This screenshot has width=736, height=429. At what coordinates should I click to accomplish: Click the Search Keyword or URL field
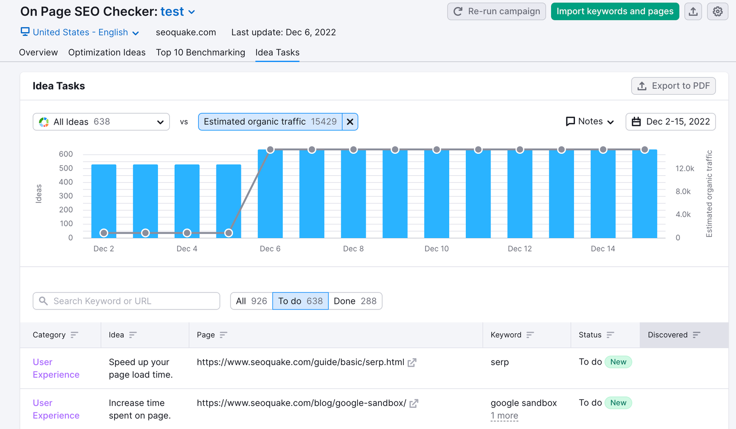point(126,301)
